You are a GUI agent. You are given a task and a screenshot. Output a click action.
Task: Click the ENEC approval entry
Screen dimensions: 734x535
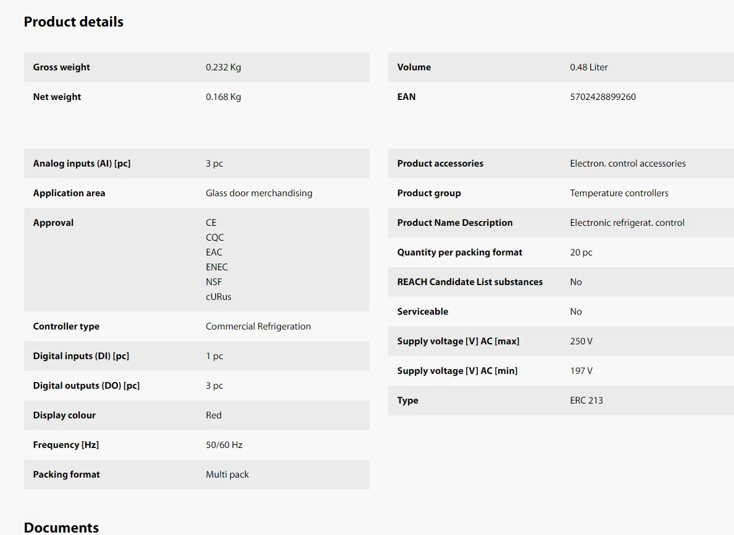click(217, 267)
